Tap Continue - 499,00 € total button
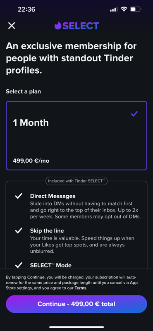Viewport: 153px width, 331px height. [x=76, y=304]
